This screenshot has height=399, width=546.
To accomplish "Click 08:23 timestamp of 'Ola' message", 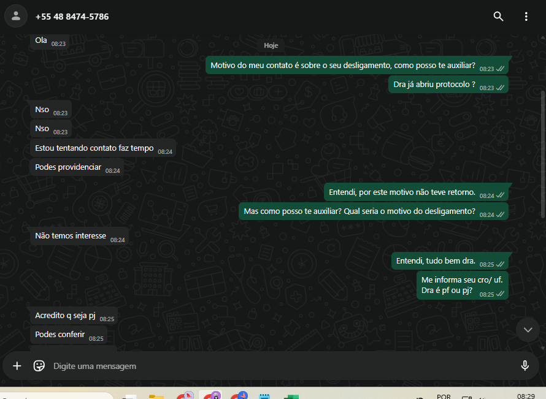I will [x=58, y=44].
